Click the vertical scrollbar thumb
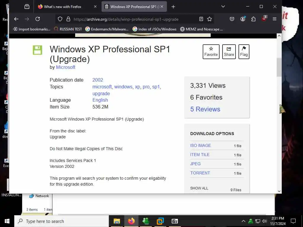303x227 pixels. point(279,67)
